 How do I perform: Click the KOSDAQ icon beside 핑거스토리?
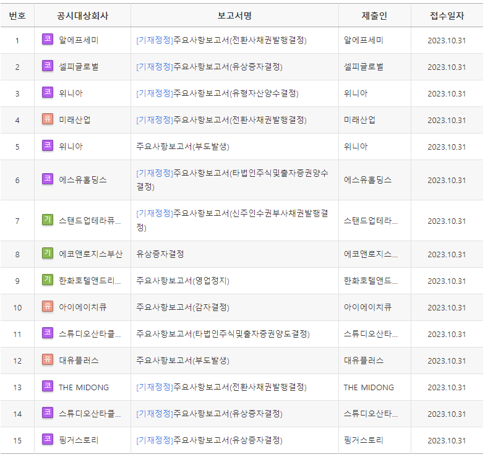coord(48,439)
